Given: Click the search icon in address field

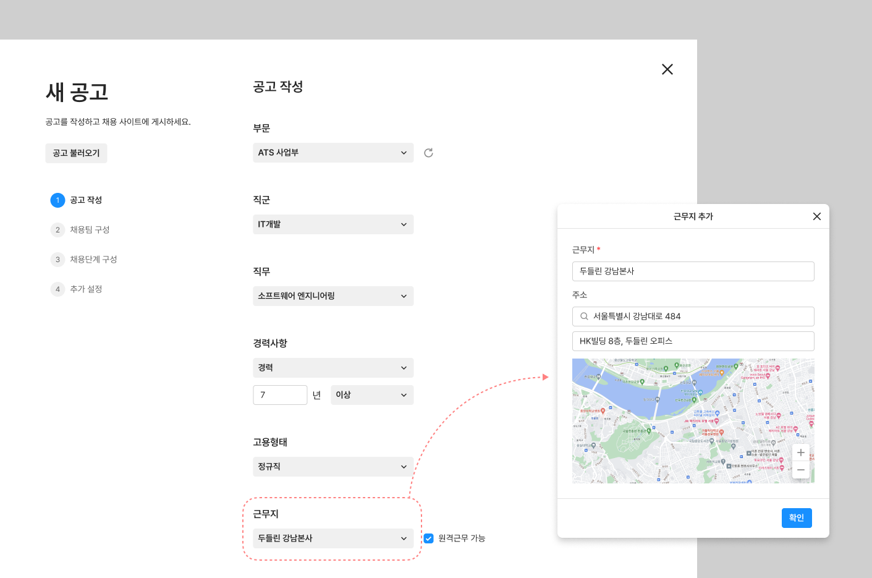Looking at the screenshot, I should (584, 317).
